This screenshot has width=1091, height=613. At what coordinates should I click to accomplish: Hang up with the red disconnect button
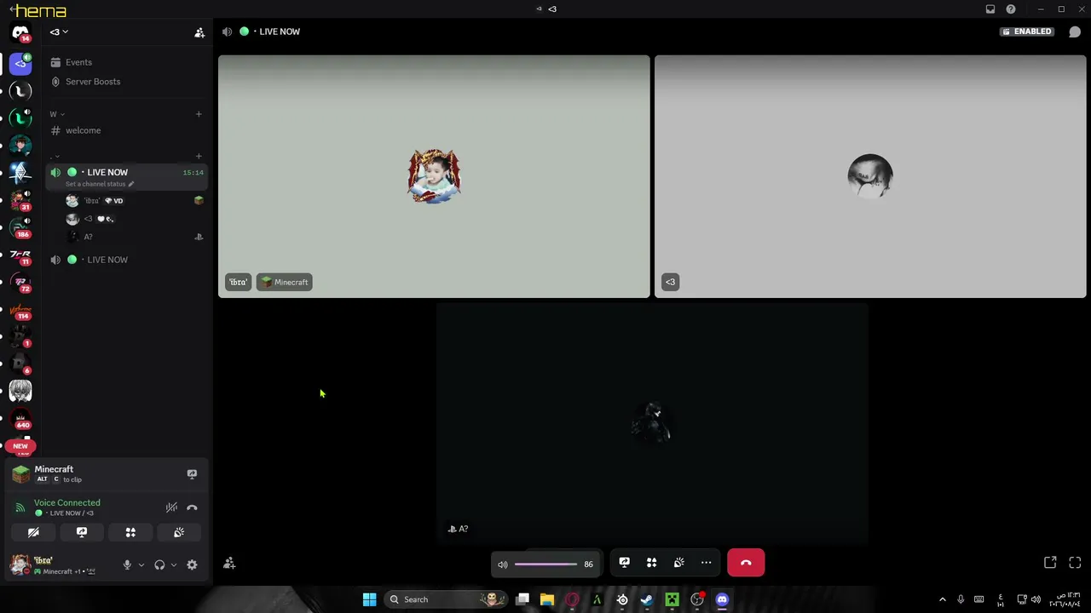(x=746, y=563)
